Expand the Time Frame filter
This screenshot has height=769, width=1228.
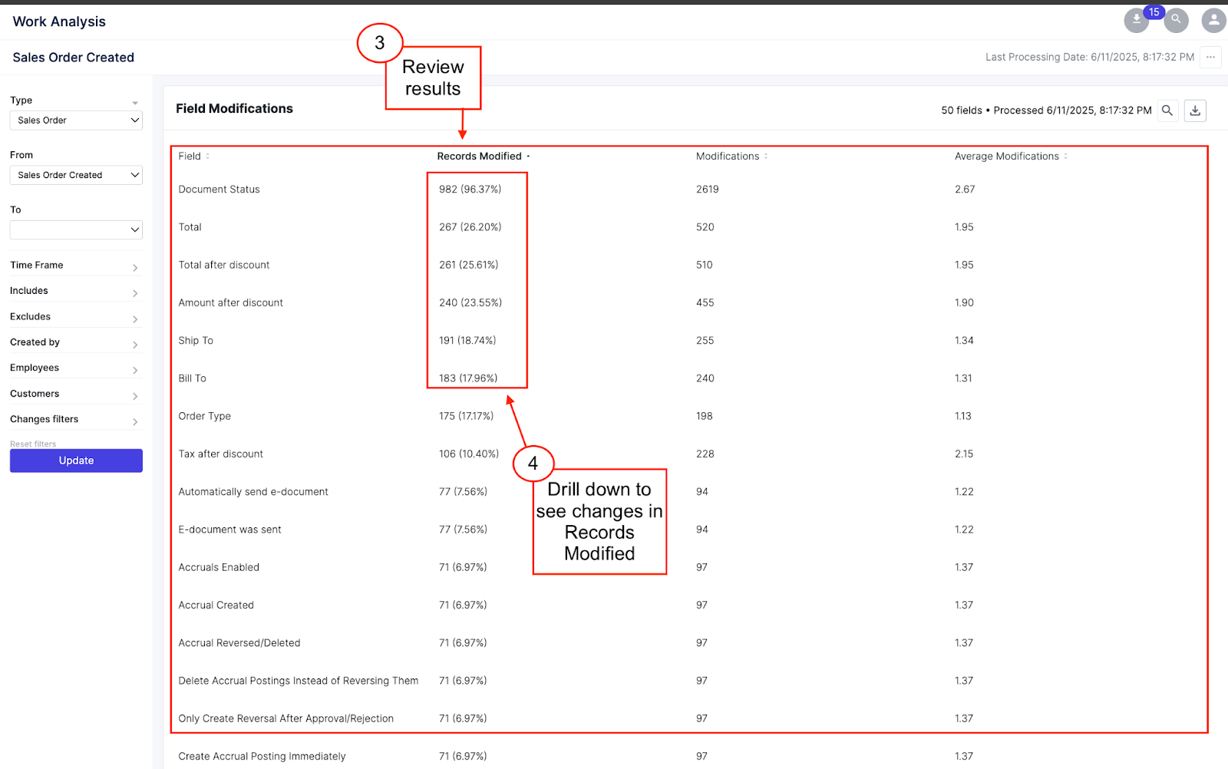74,266
